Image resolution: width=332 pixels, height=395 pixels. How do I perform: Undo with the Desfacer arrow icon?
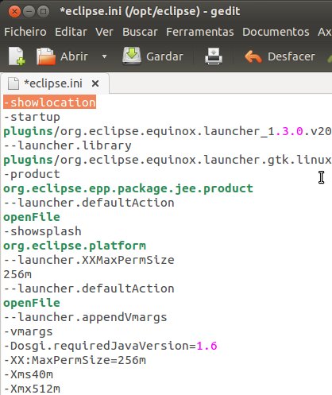pos(253,56)
